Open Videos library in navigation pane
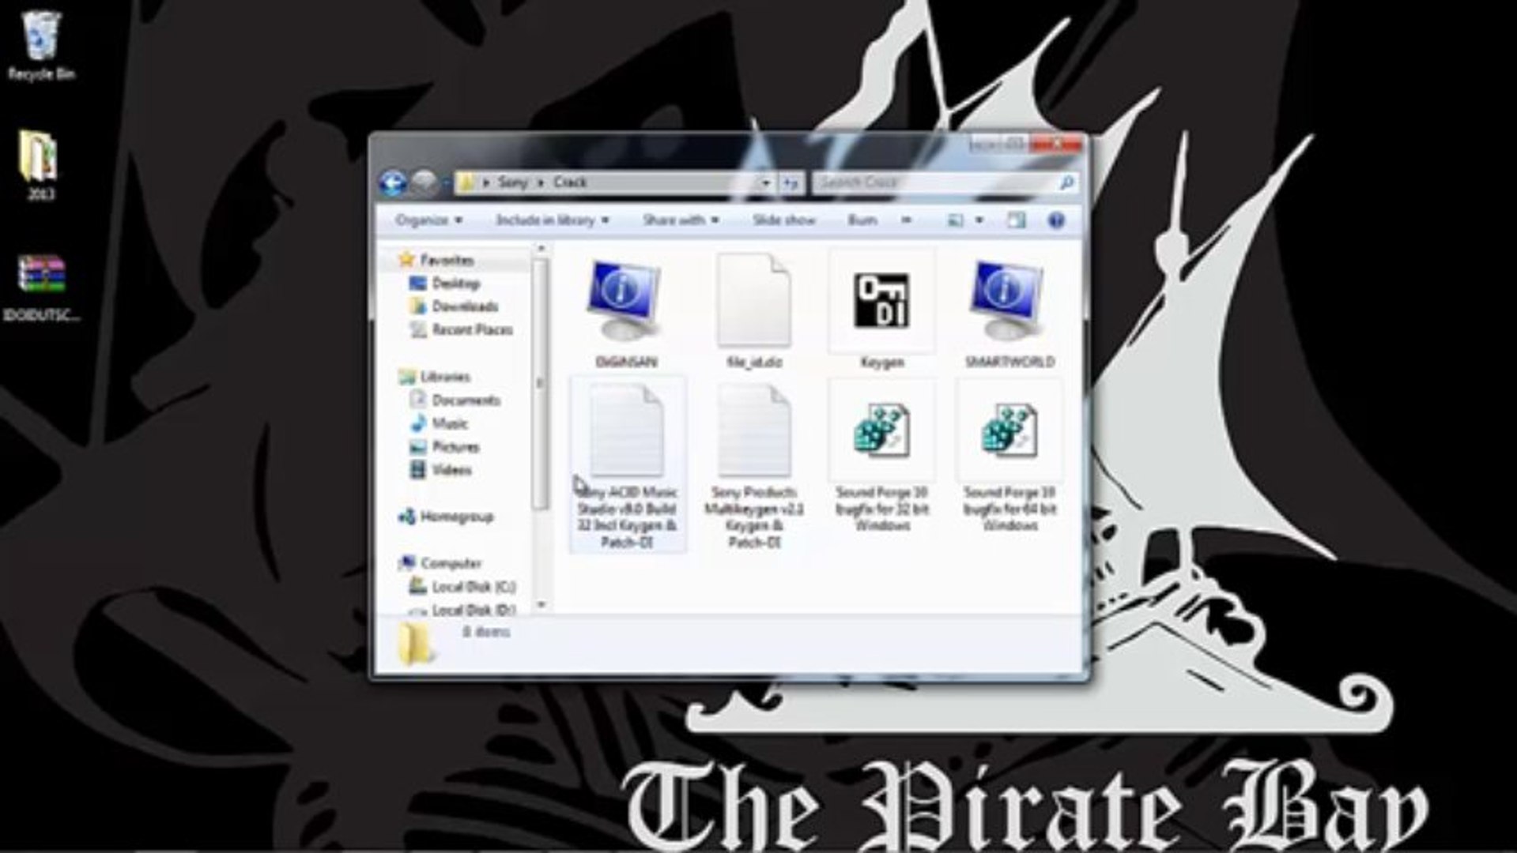The height and width of the screenshot is (853, 1517). click(441, 470)
